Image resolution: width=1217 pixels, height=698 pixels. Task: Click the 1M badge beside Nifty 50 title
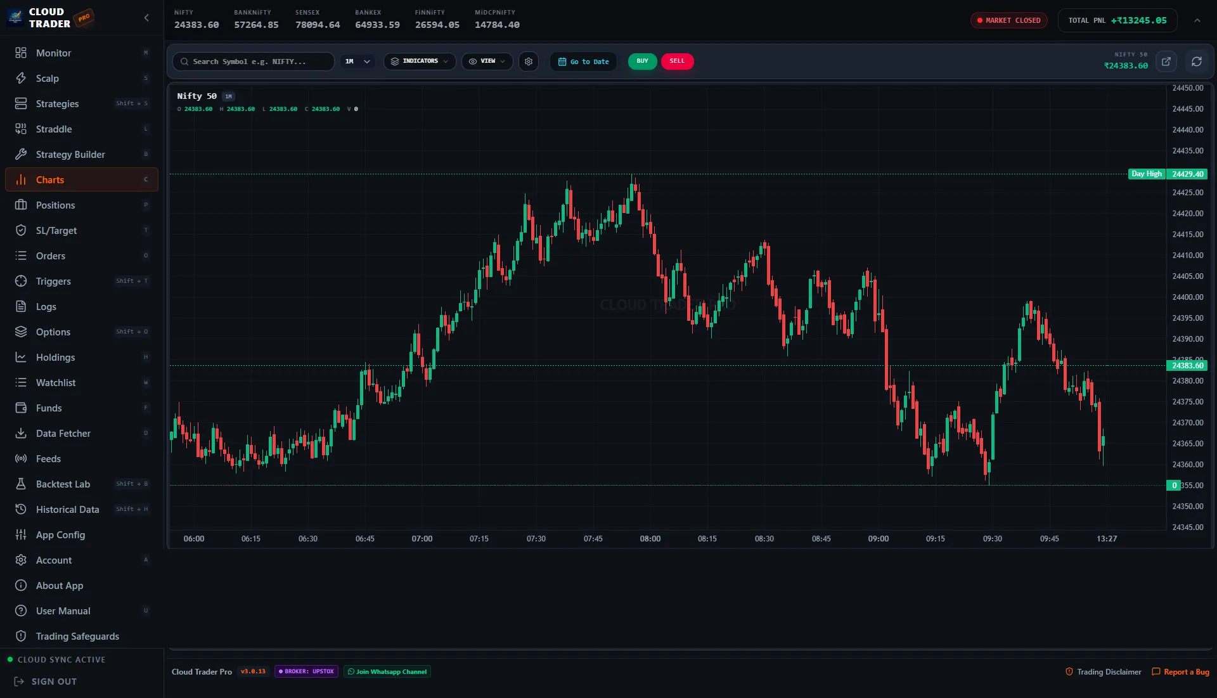[228, 96]
